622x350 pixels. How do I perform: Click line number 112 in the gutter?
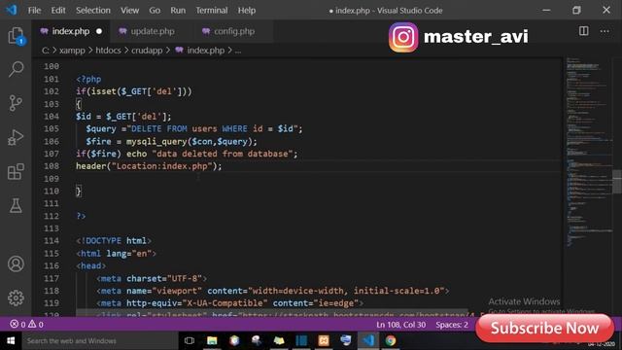tap(52, 216)
